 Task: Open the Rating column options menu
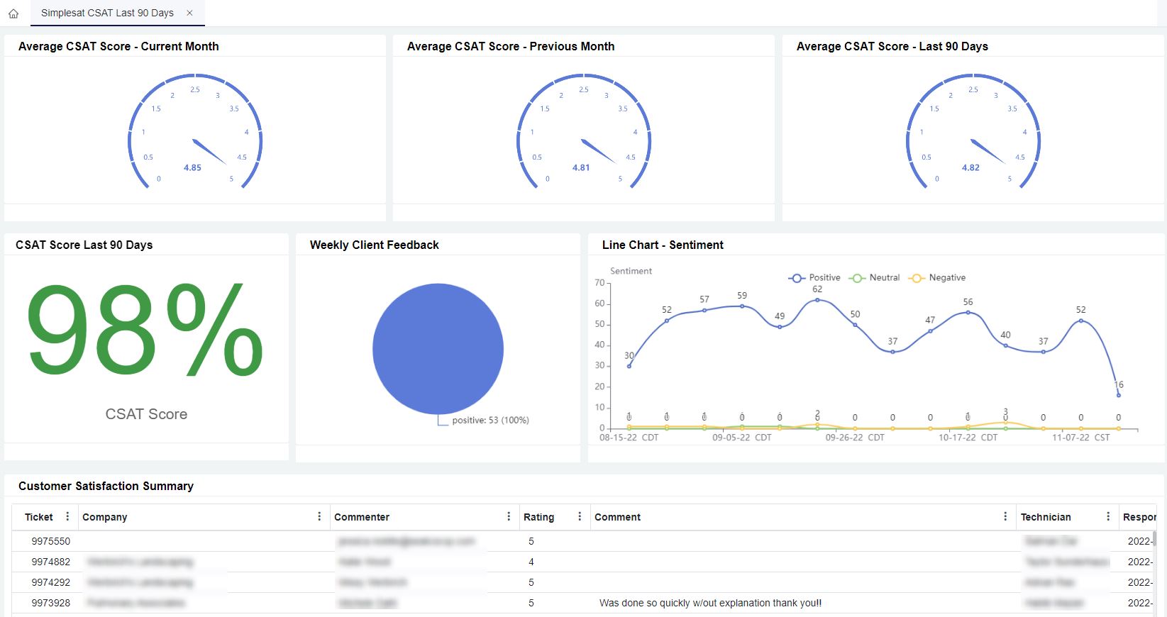pyautogui.click(x=580, y=516)
